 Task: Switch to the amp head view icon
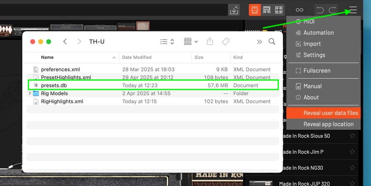[267, 10]
